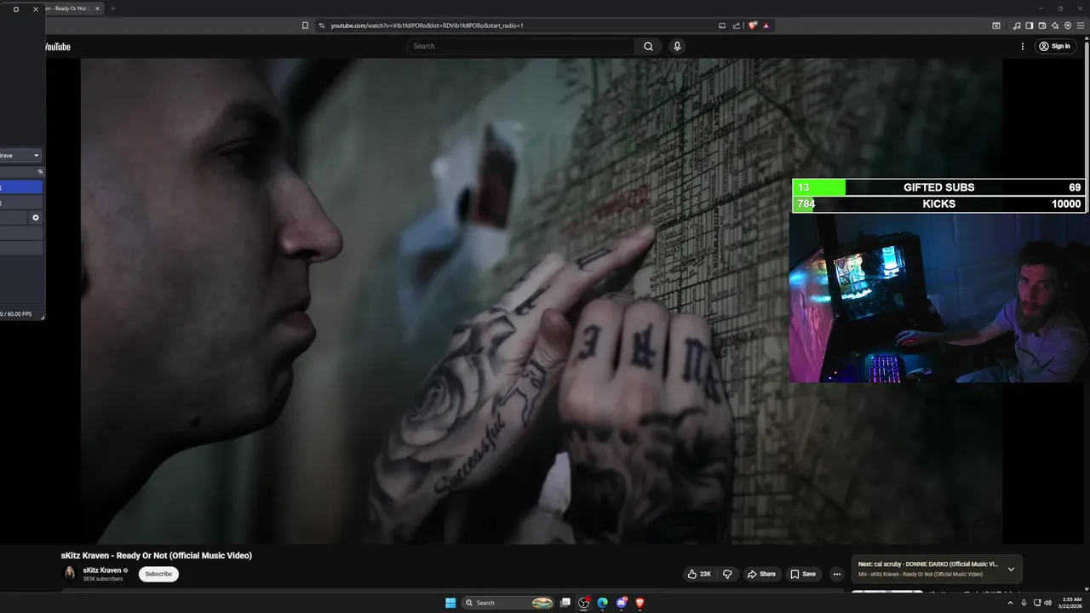Image resolution: width=1090 pixels, height=613 pixels.
Task: Open the OBS dropdown ending in 'rave'
Action: point(20,155)
